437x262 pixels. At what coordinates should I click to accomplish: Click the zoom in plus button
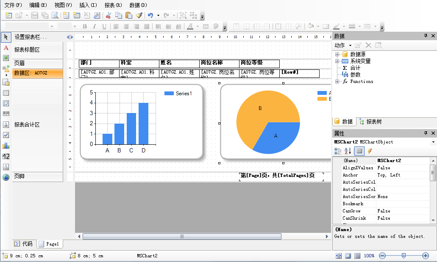coord(425,256)
